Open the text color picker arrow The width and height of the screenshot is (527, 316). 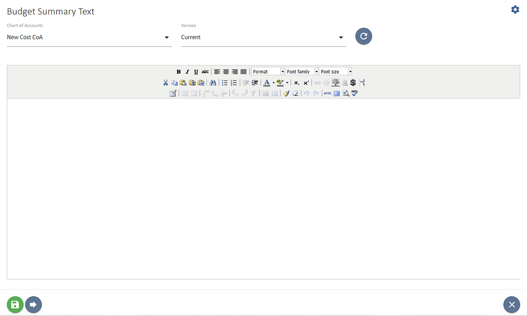coord(274,83)
